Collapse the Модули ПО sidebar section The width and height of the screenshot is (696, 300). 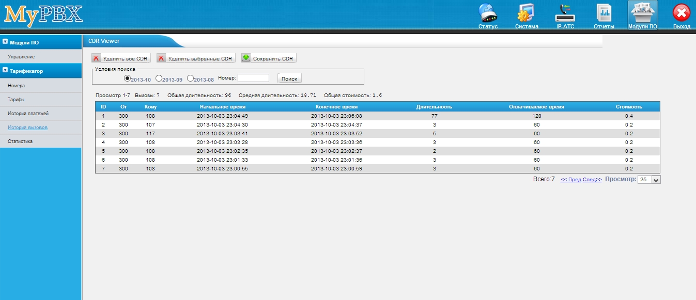(5, 42)
